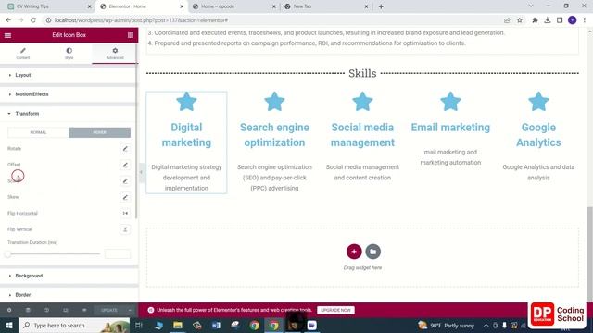This screenshot has height=333, width=593.
Task: Click the Google Analytics heading
Action: (538, 135)
